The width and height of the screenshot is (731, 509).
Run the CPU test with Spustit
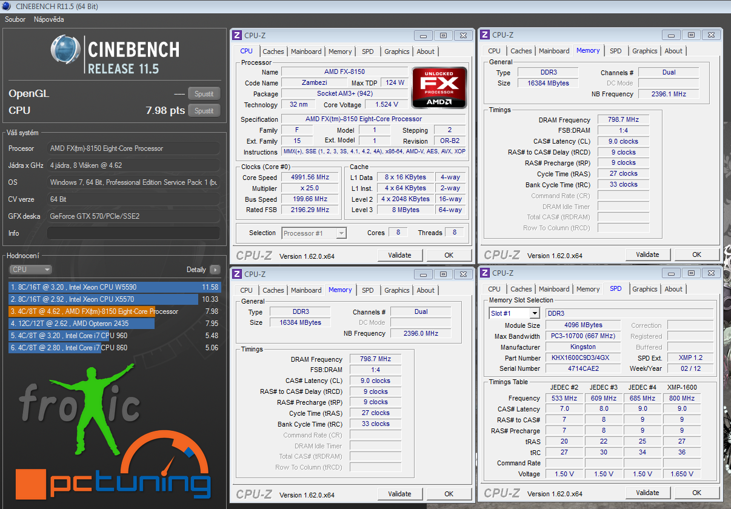[x=204, y=110]
